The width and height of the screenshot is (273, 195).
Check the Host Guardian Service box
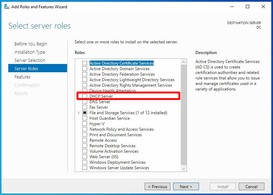(85, 118)
